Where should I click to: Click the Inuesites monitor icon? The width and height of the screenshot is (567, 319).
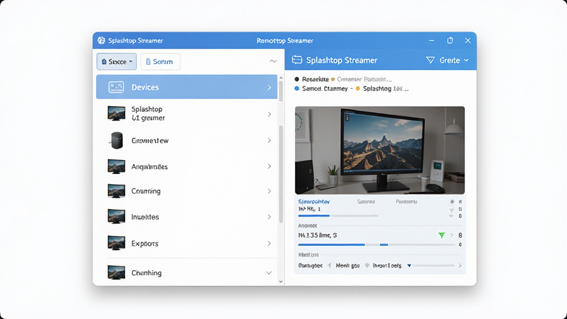pos(116,217)
